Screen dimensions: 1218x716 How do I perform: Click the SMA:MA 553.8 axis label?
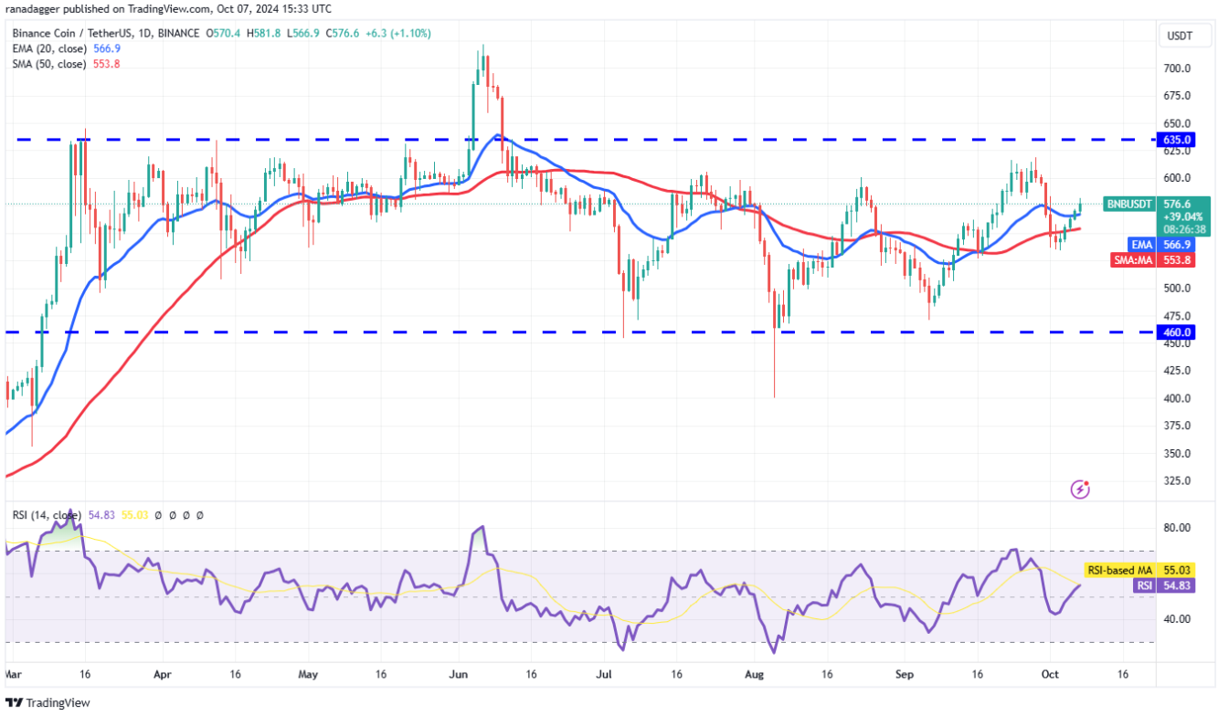(1150, 260)
